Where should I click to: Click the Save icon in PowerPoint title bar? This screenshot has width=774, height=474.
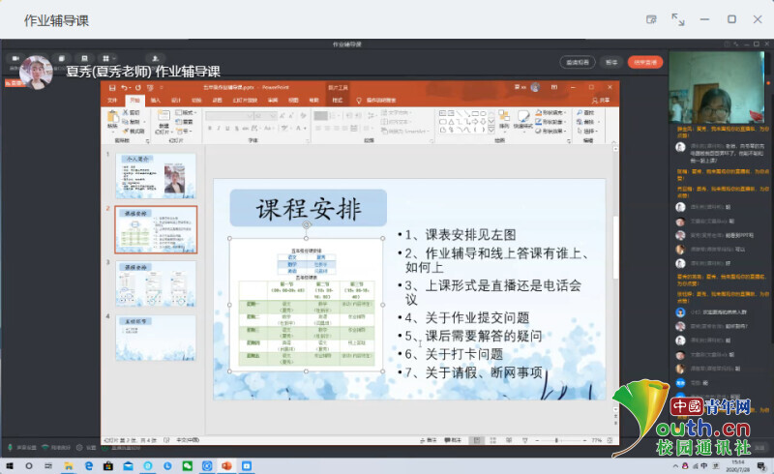114,87
